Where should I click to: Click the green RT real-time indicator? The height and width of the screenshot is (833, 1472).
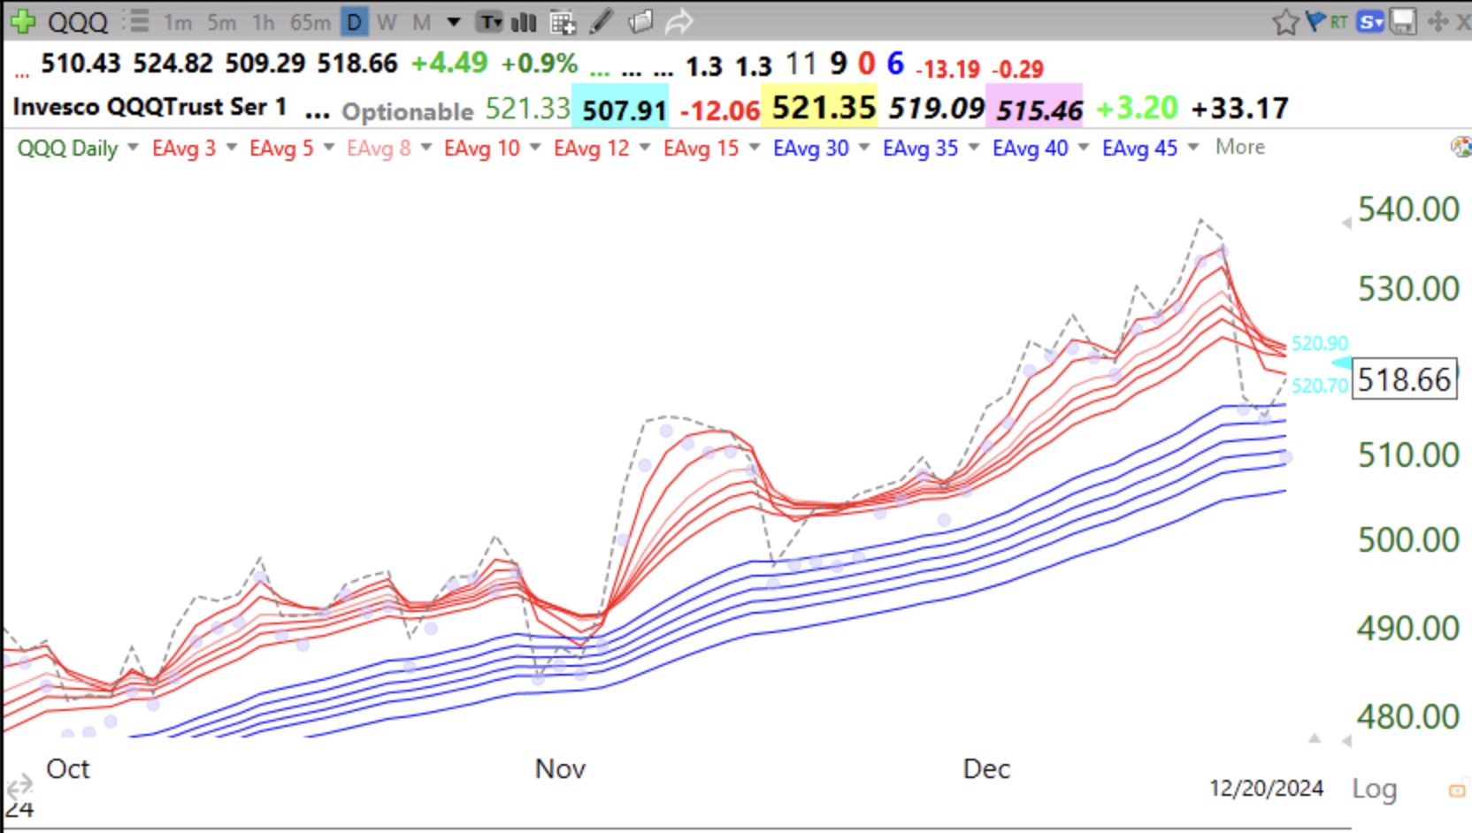tap(1338, 22)
